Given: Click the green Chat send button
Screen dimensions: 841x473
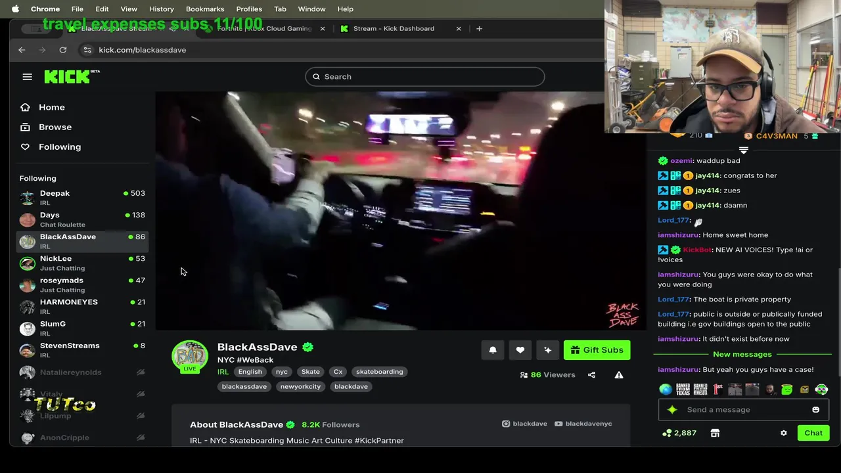Looking at the screenshot, I should click(813, 433).
